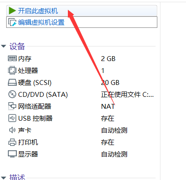Select the printer (打印机) icon

pos(12,142)
